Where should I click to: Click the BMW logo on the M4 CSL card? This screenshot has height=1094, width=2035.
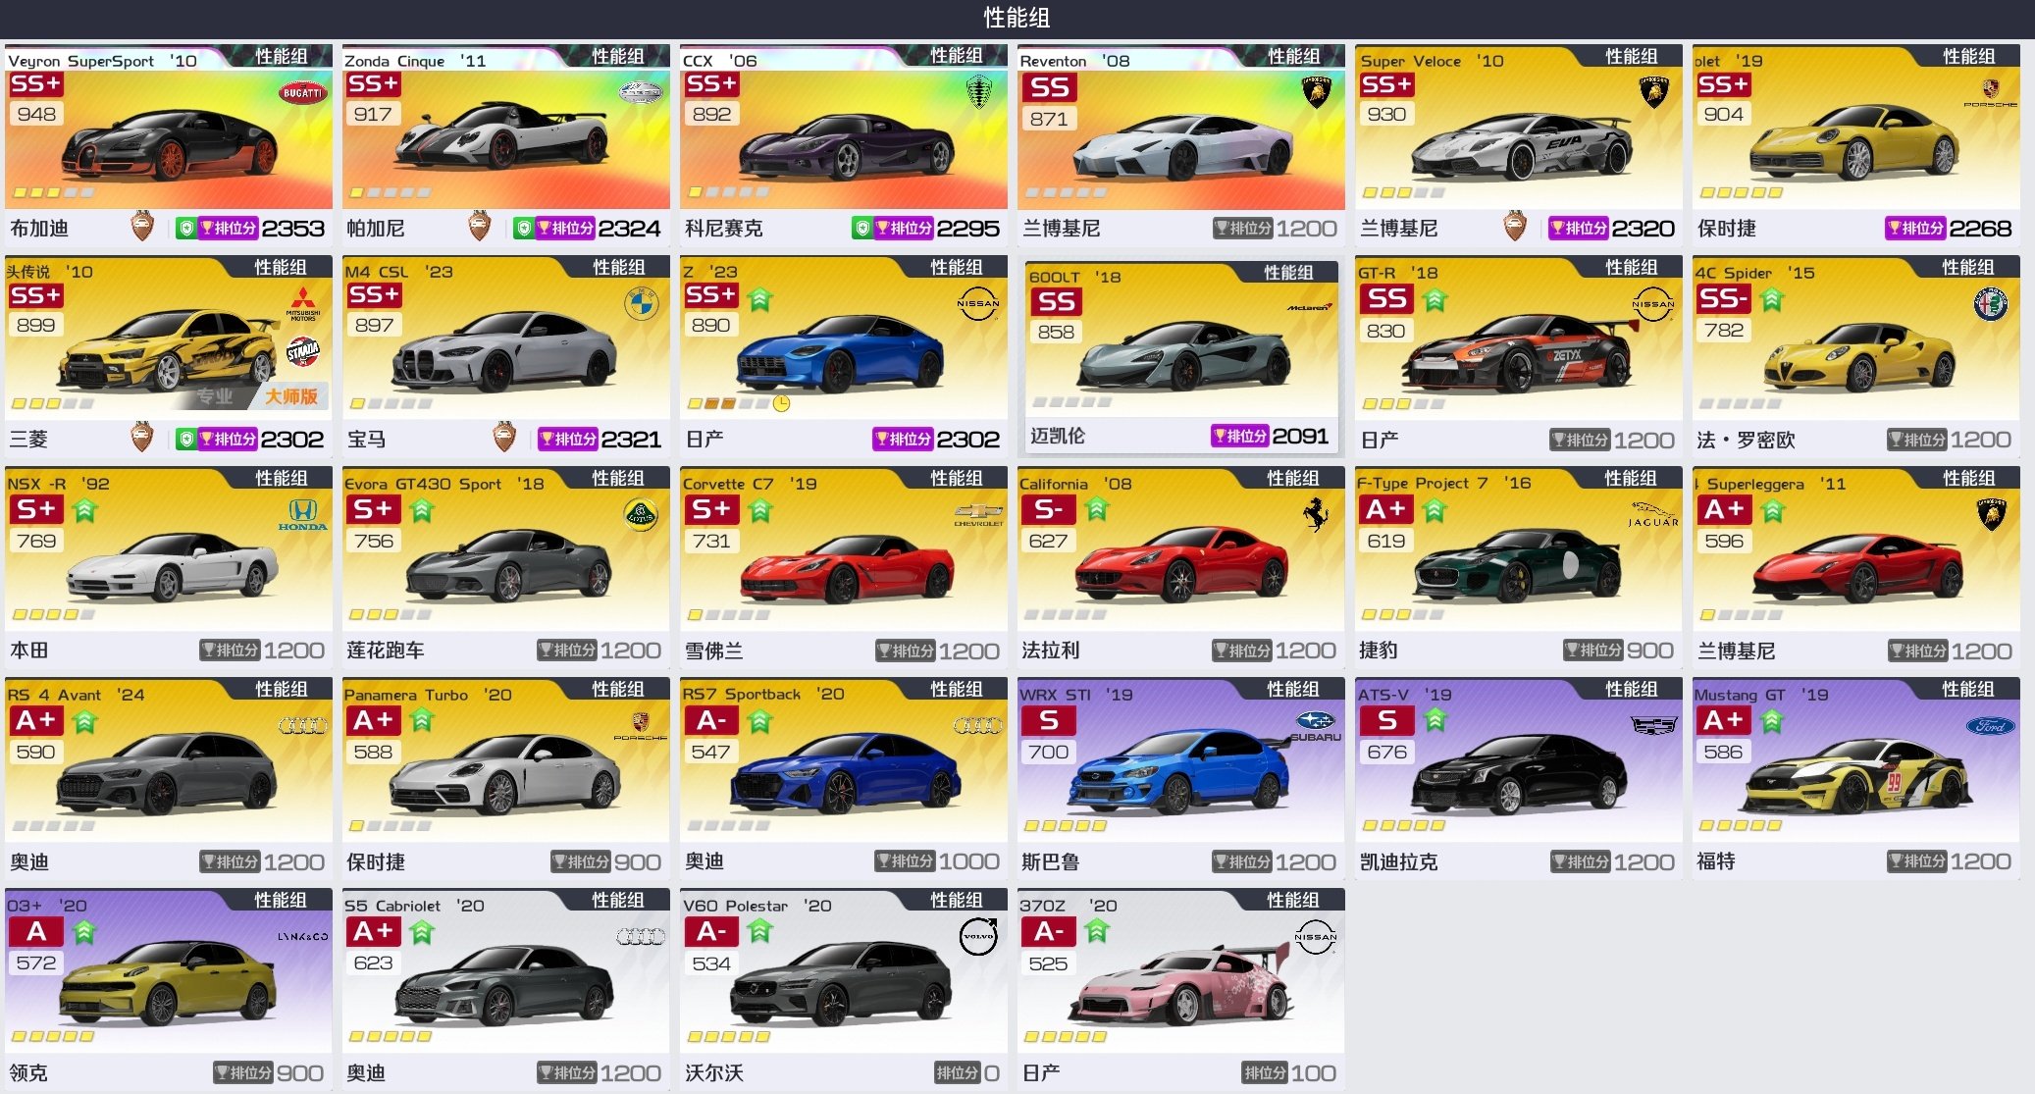tap(641, 304)
